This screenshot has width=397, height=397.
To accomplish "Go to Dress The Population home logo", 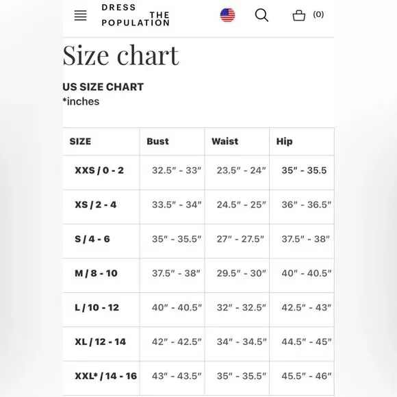I will pyautogui.click(x=136, y=15).
